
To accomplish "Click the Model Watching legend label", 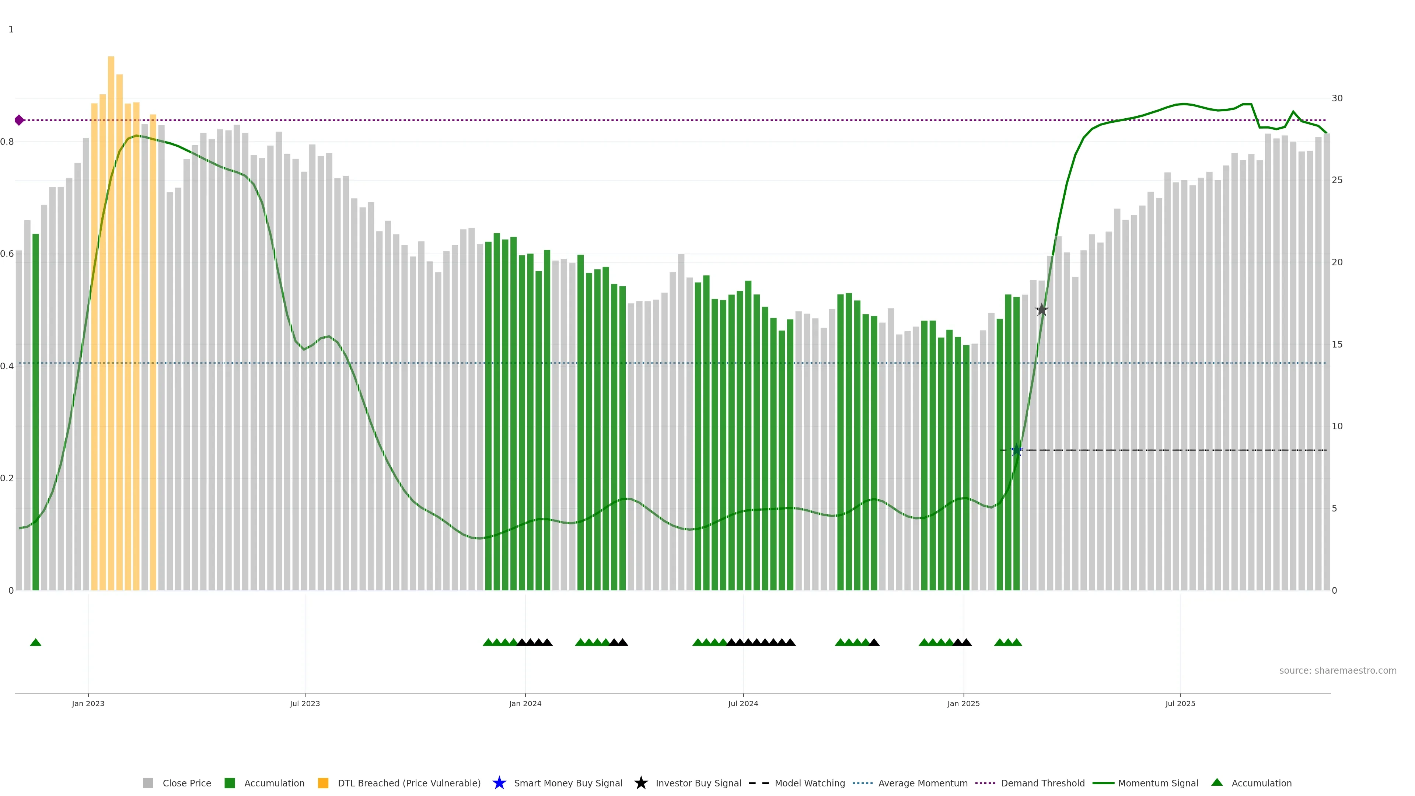I will [x=809, y=783].
